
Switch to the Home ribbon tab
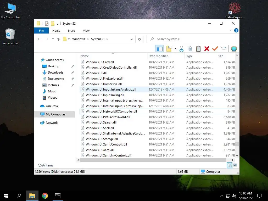pos(56,31)
